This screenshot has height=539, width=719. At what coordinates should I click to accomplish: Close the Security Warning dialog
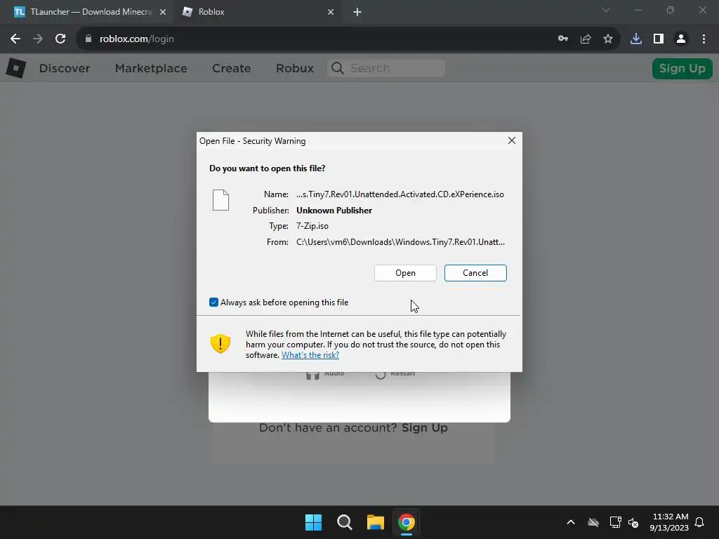click(x=512, y=140)
